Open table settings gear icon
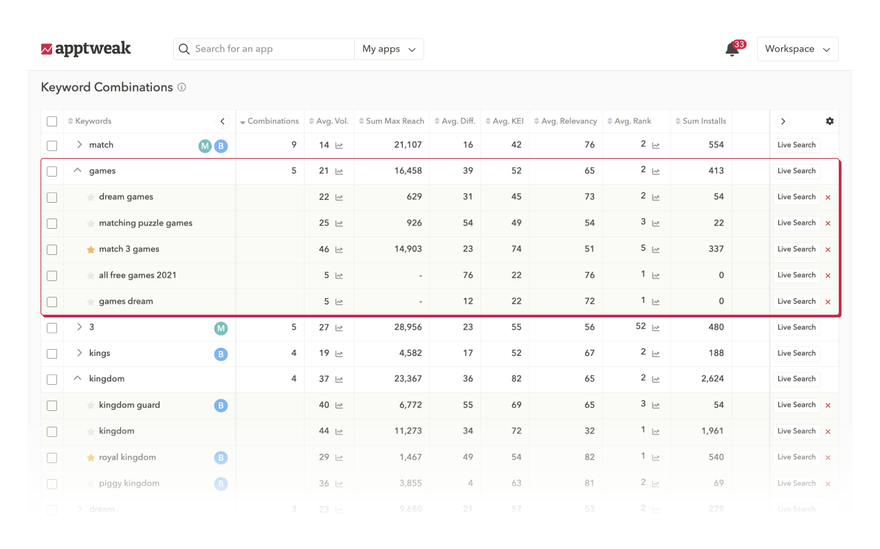880x549 pixels. pos(830,121)
